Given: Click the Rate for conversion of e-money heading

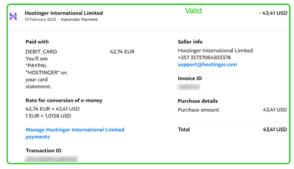Looking at the screenshot, I should [64, 100].
